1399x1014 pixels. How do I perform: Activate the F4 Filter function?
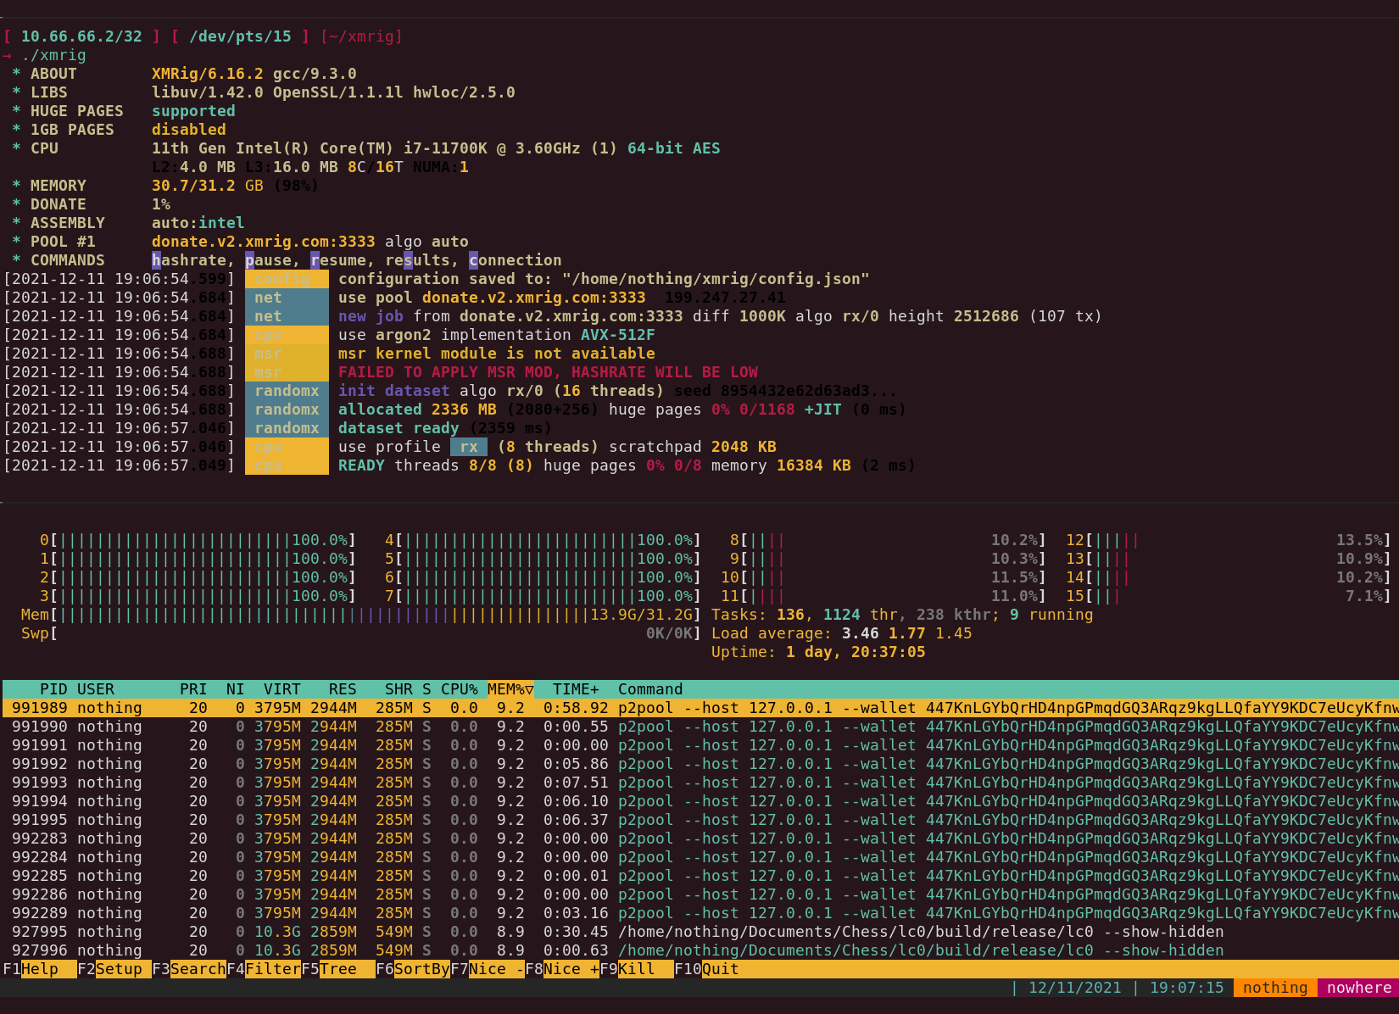tap(264, 969)
